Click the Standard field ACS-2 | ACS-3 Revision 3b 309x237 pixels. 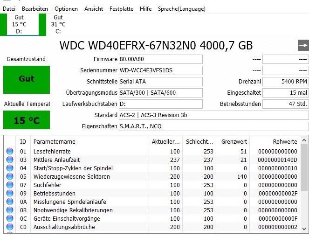click(x=214, y=115)
